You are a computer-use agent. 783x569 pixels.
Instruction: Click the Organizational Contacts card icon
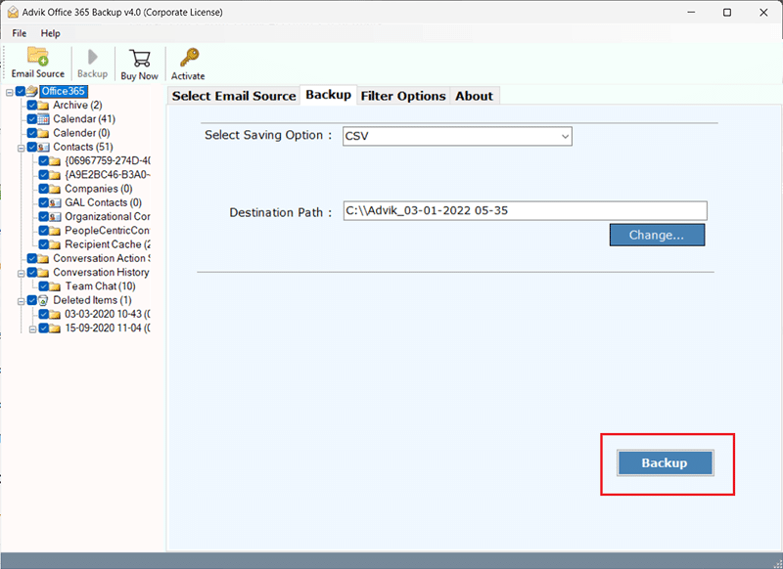click(x=55, y=217)
